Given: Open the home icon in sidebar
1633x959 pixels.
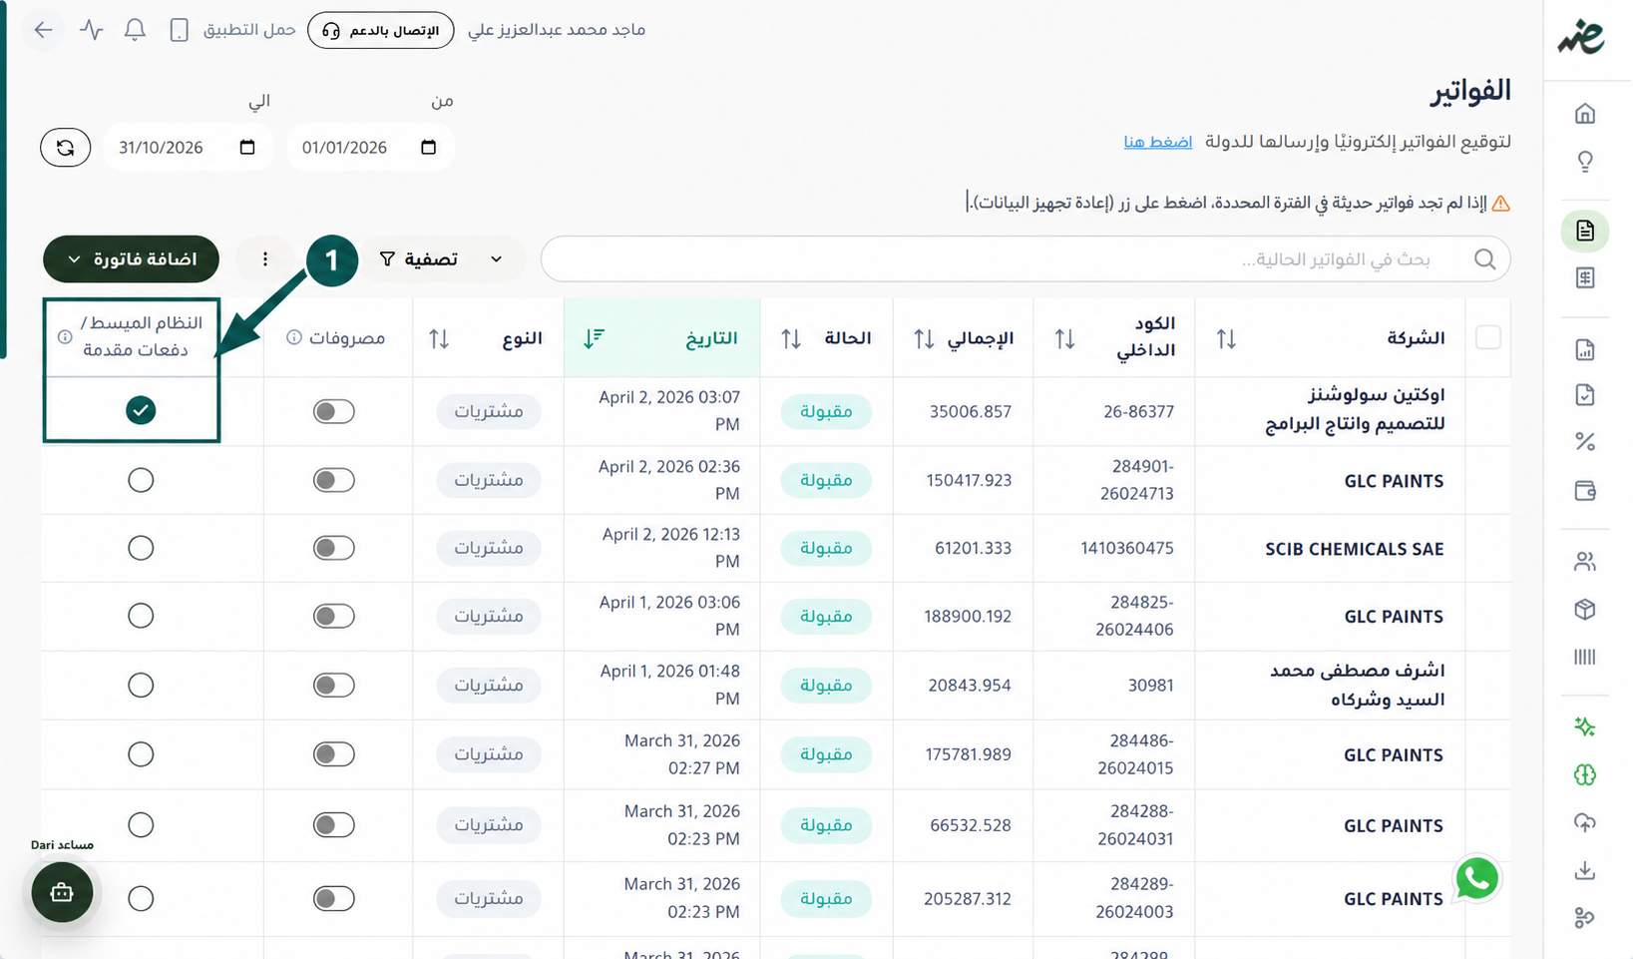Looking at the screenshot, I should click(x=1584, y=114).
